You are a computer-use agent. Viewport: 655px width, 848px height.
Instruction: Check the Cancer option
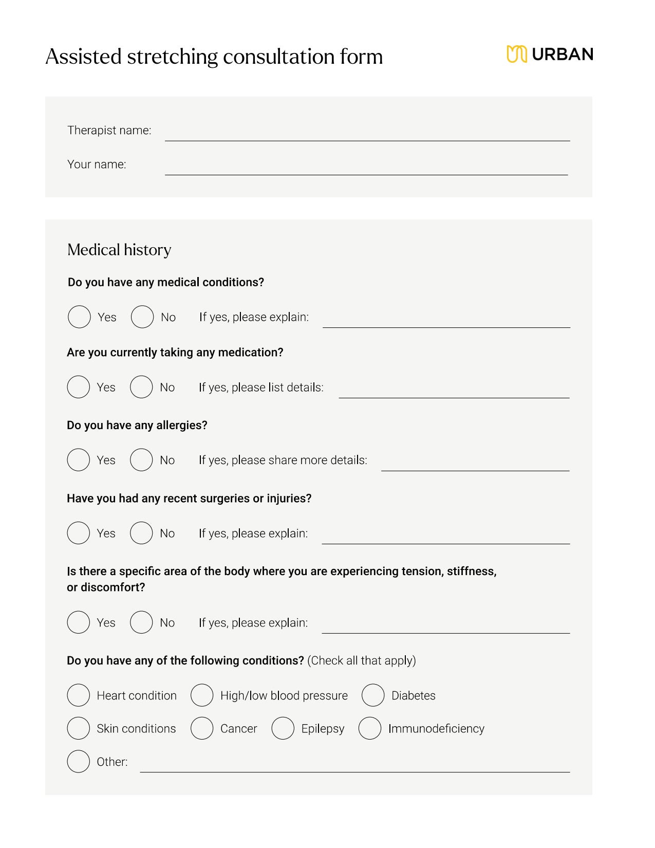point(202,728)
